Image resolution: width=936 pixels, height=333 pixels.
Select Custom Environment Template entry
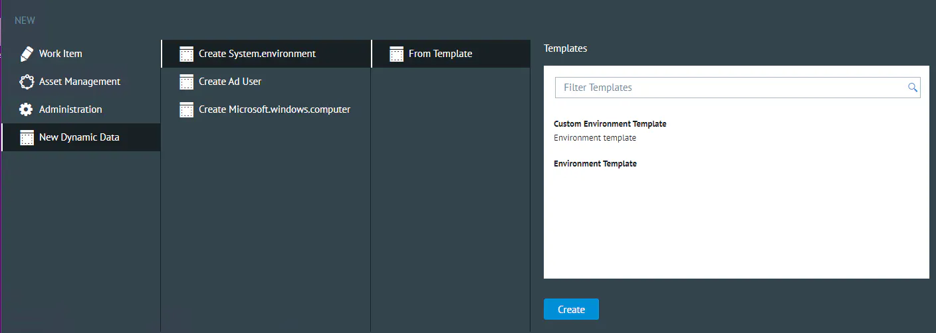coord(610,131)
